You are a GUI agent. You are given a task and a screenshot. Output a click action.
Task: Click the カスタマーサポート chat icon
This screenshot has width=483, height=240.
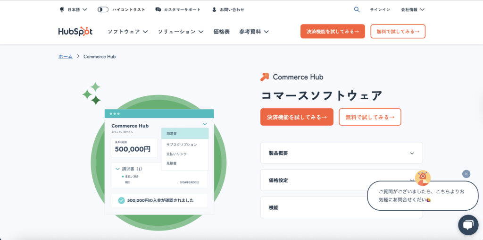point(158,9)
